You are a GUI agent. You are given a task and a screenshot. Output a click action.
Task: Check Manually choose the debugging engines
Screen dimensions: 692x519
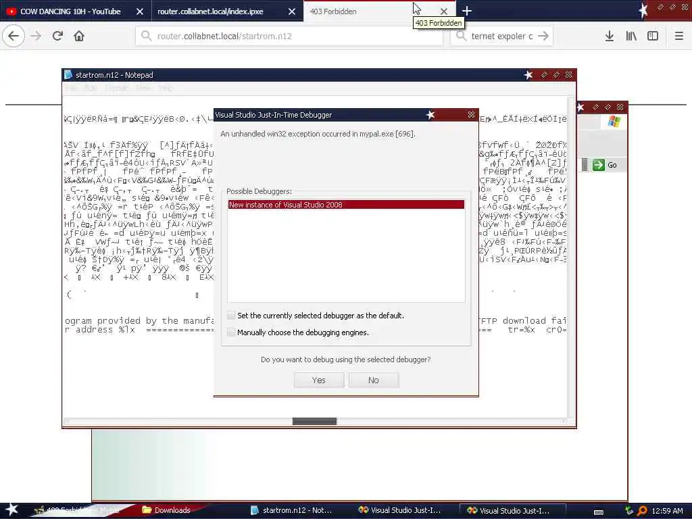pos(231,332)
